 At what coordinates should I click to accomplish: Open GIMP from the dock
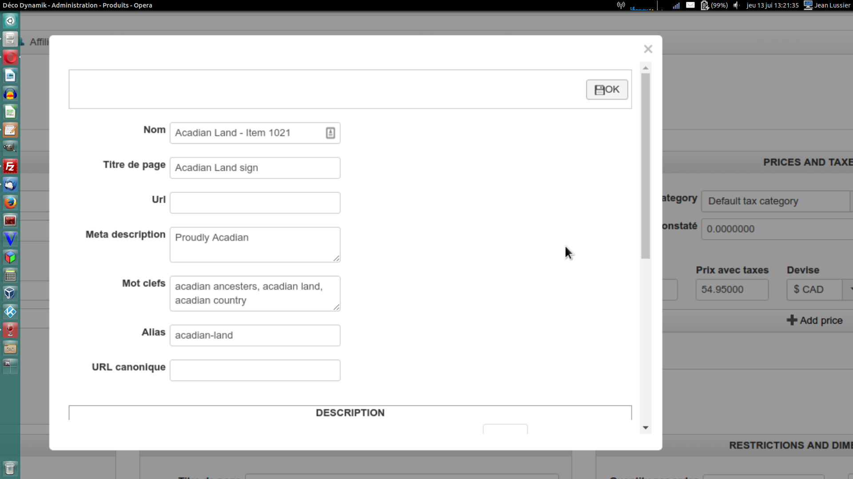point(10,148)
